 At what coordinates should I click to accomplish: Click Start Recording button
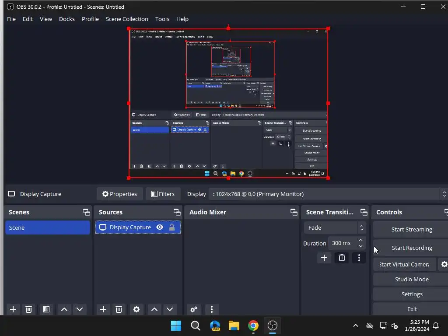tap(411, 248)
